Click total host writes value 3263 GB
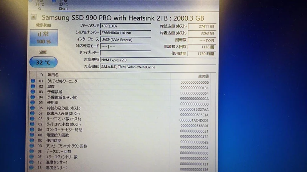Viewport: 307px width, 172px height. 202,33
